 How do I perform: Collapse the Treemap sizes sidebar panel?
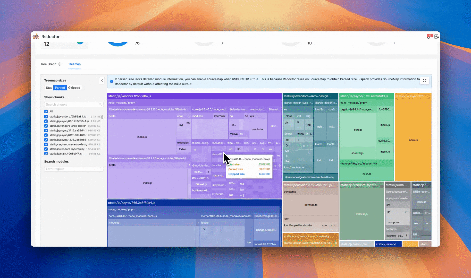102,81
